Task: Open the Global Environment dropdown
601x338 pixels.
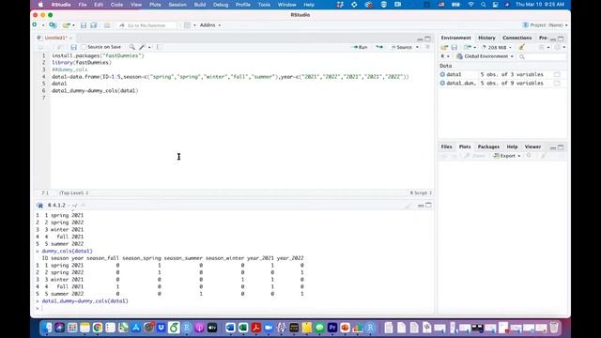Action: tap(485, 56)
